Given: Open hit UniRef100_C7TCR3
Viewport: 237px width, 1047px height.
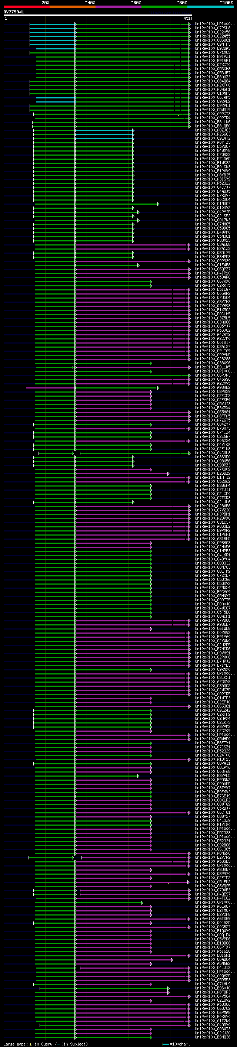Looking at the screenshot, I should tap(213, 497).
